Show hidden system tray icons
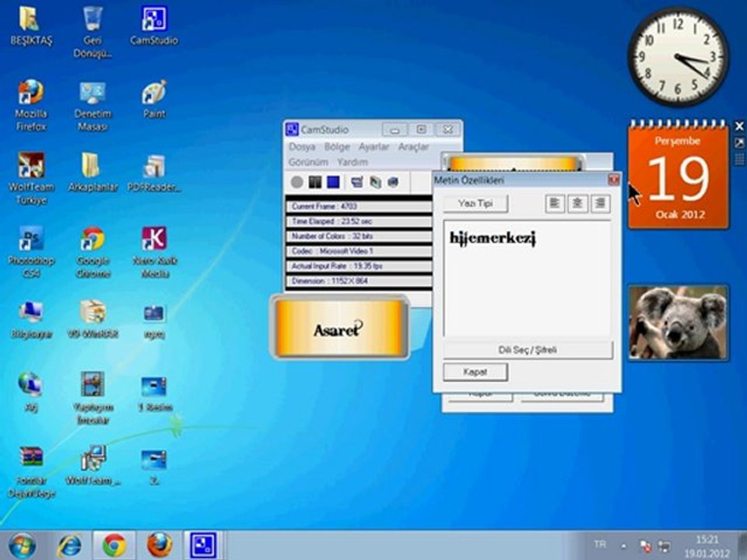This screenshot has height=560, width=747. pyautogui.click(x=623, y=546)
